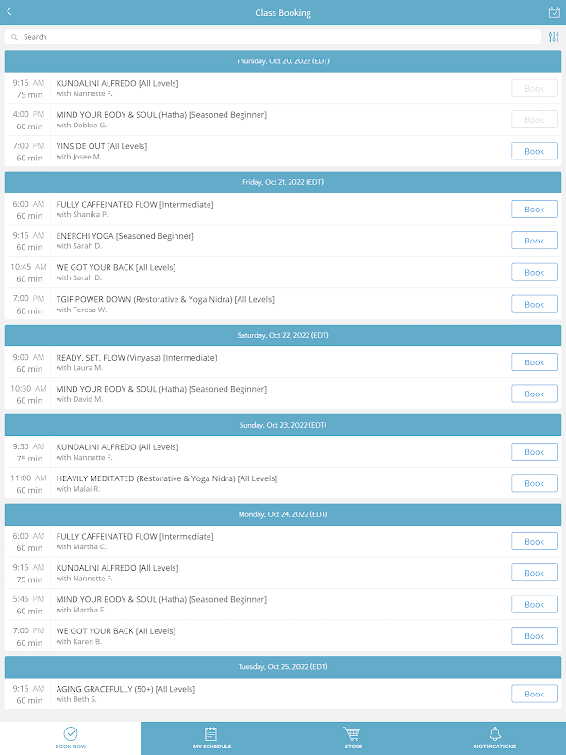Image resolution: width=566 pixels, height=755 pixels.
Task: Open the filter sliders icon
Action: point(554,37)
